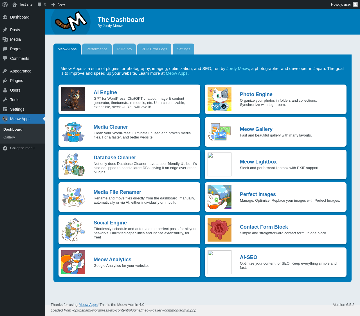Click the Social Engine cat image
This screenshot has height=316, width=360.
coord(73,229)
